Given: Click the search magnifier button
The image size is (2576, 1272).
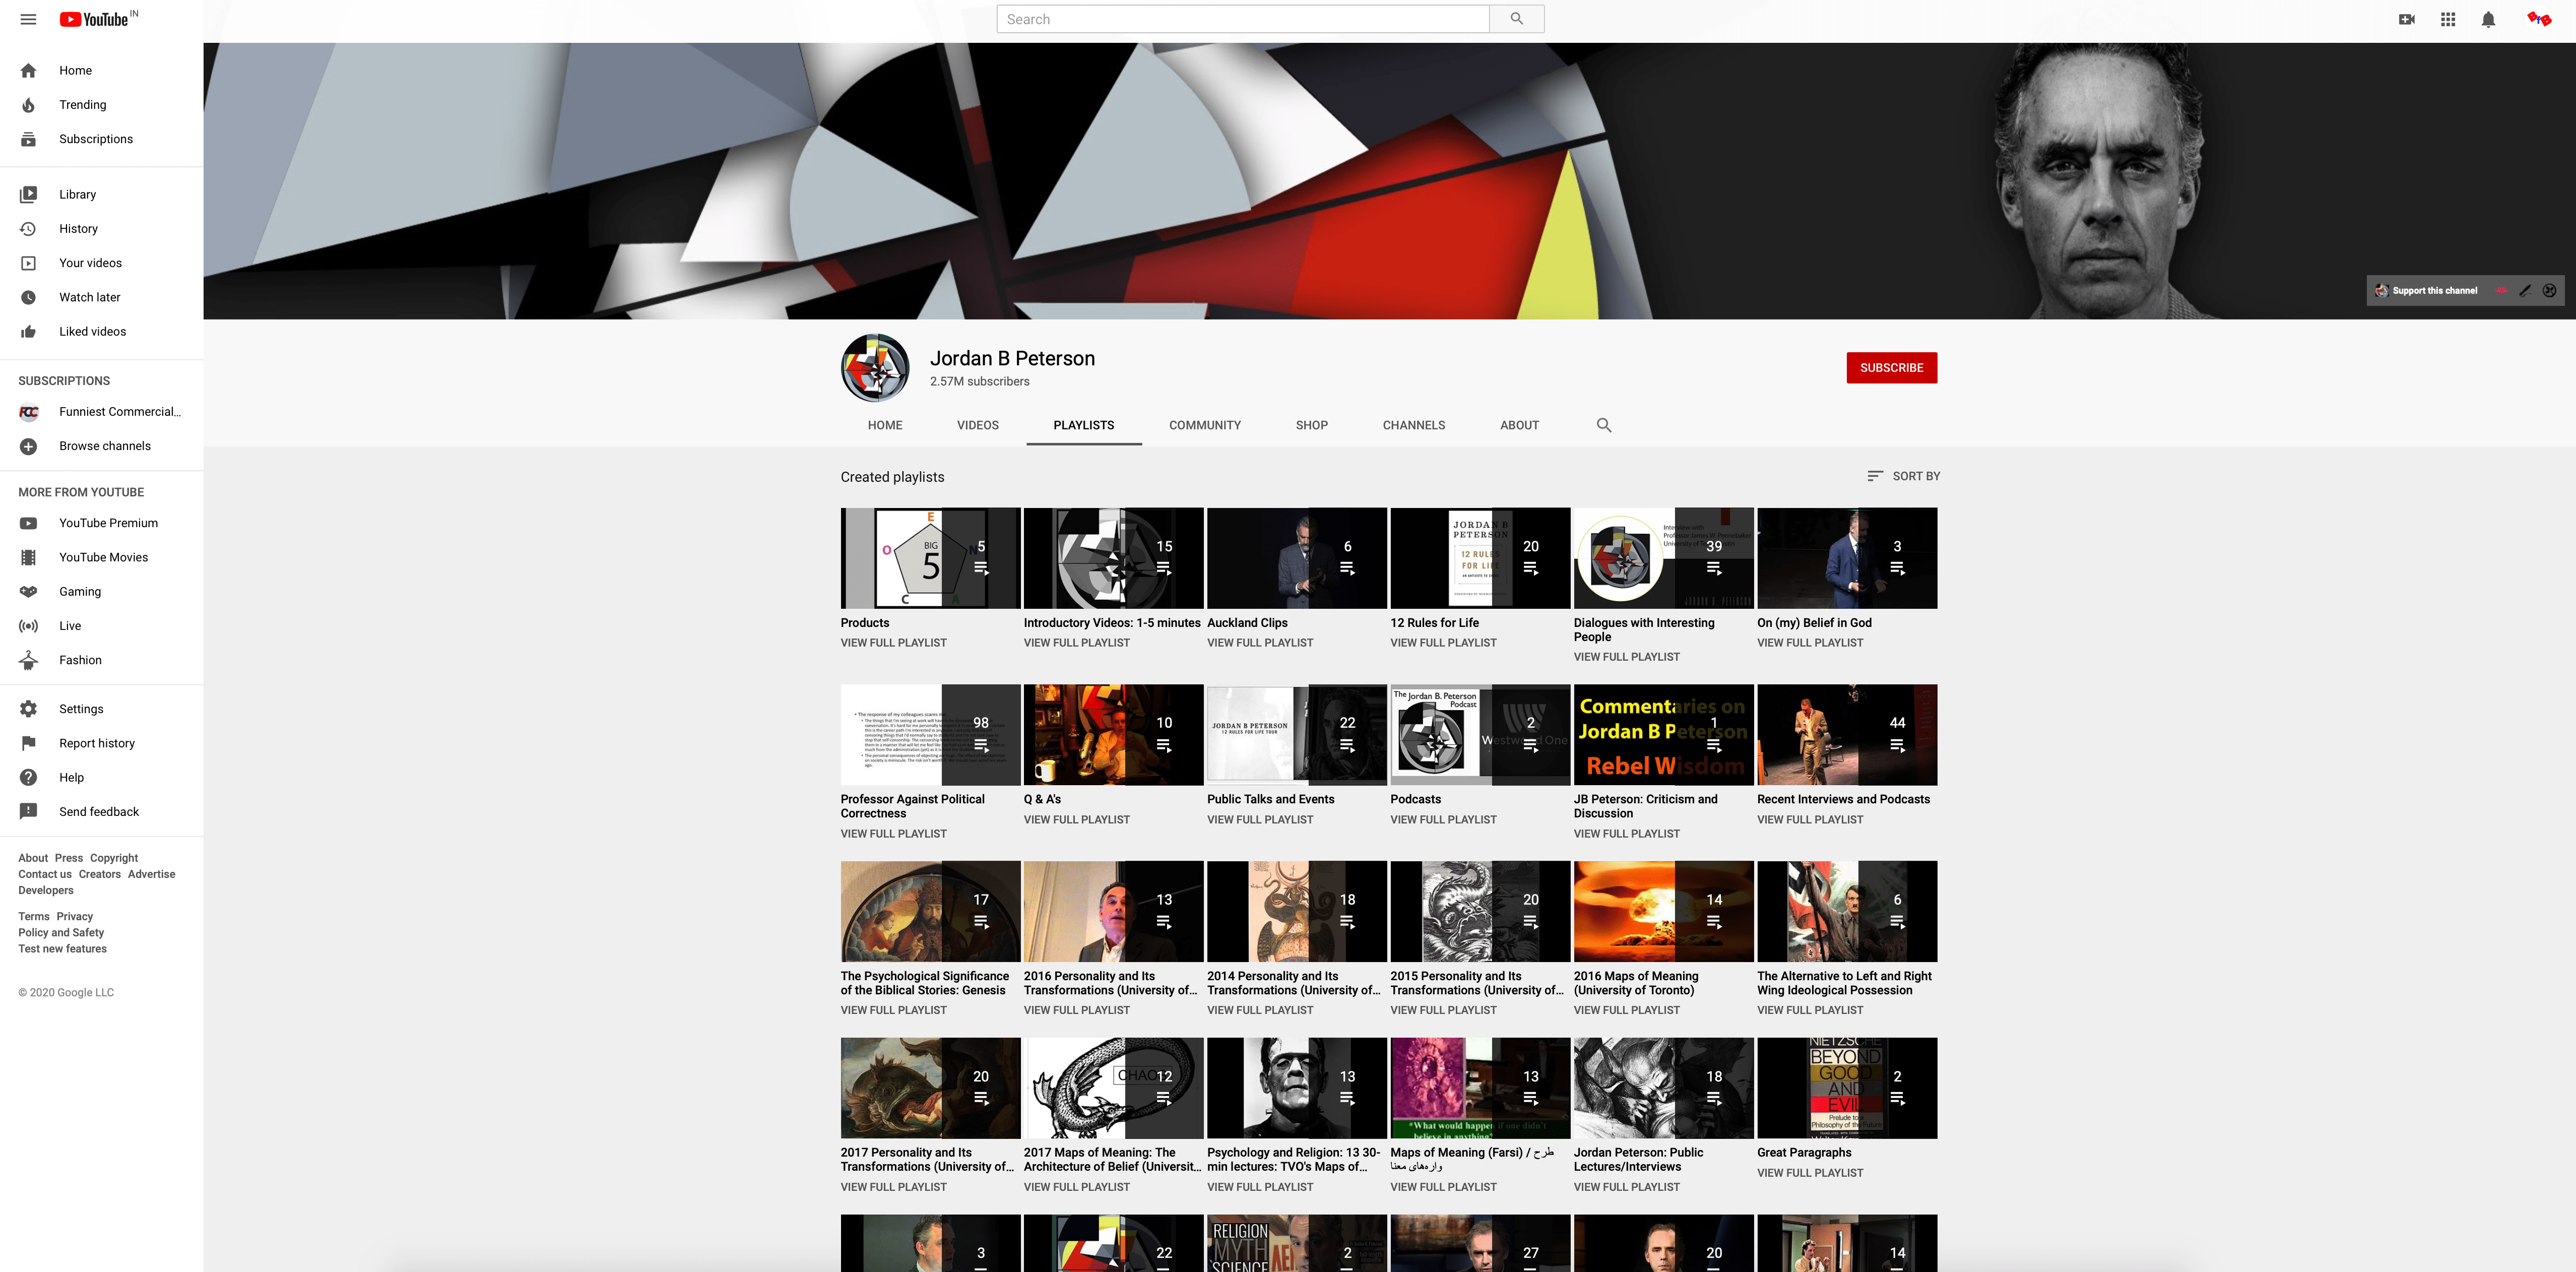Looking at the screenshot, I should 1516,19.
